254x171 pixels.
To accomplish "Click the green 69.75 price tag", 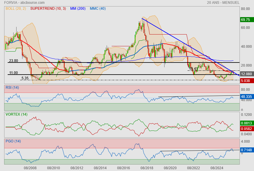I will 246,20.
